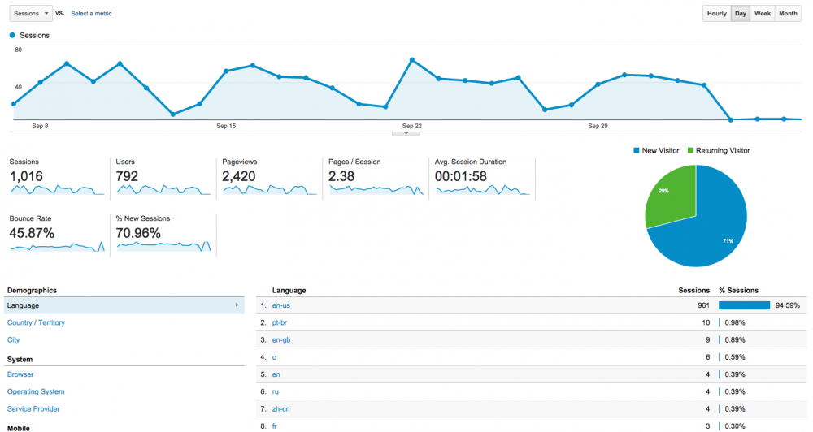The image size is (813, 432).
Task: Select the Service Provider dimension
Action: click(x=33, y=409)
